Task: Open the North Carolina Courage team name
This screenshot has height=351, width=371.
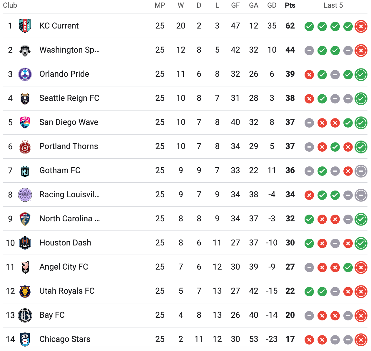Action: click(x=70, y=218)
